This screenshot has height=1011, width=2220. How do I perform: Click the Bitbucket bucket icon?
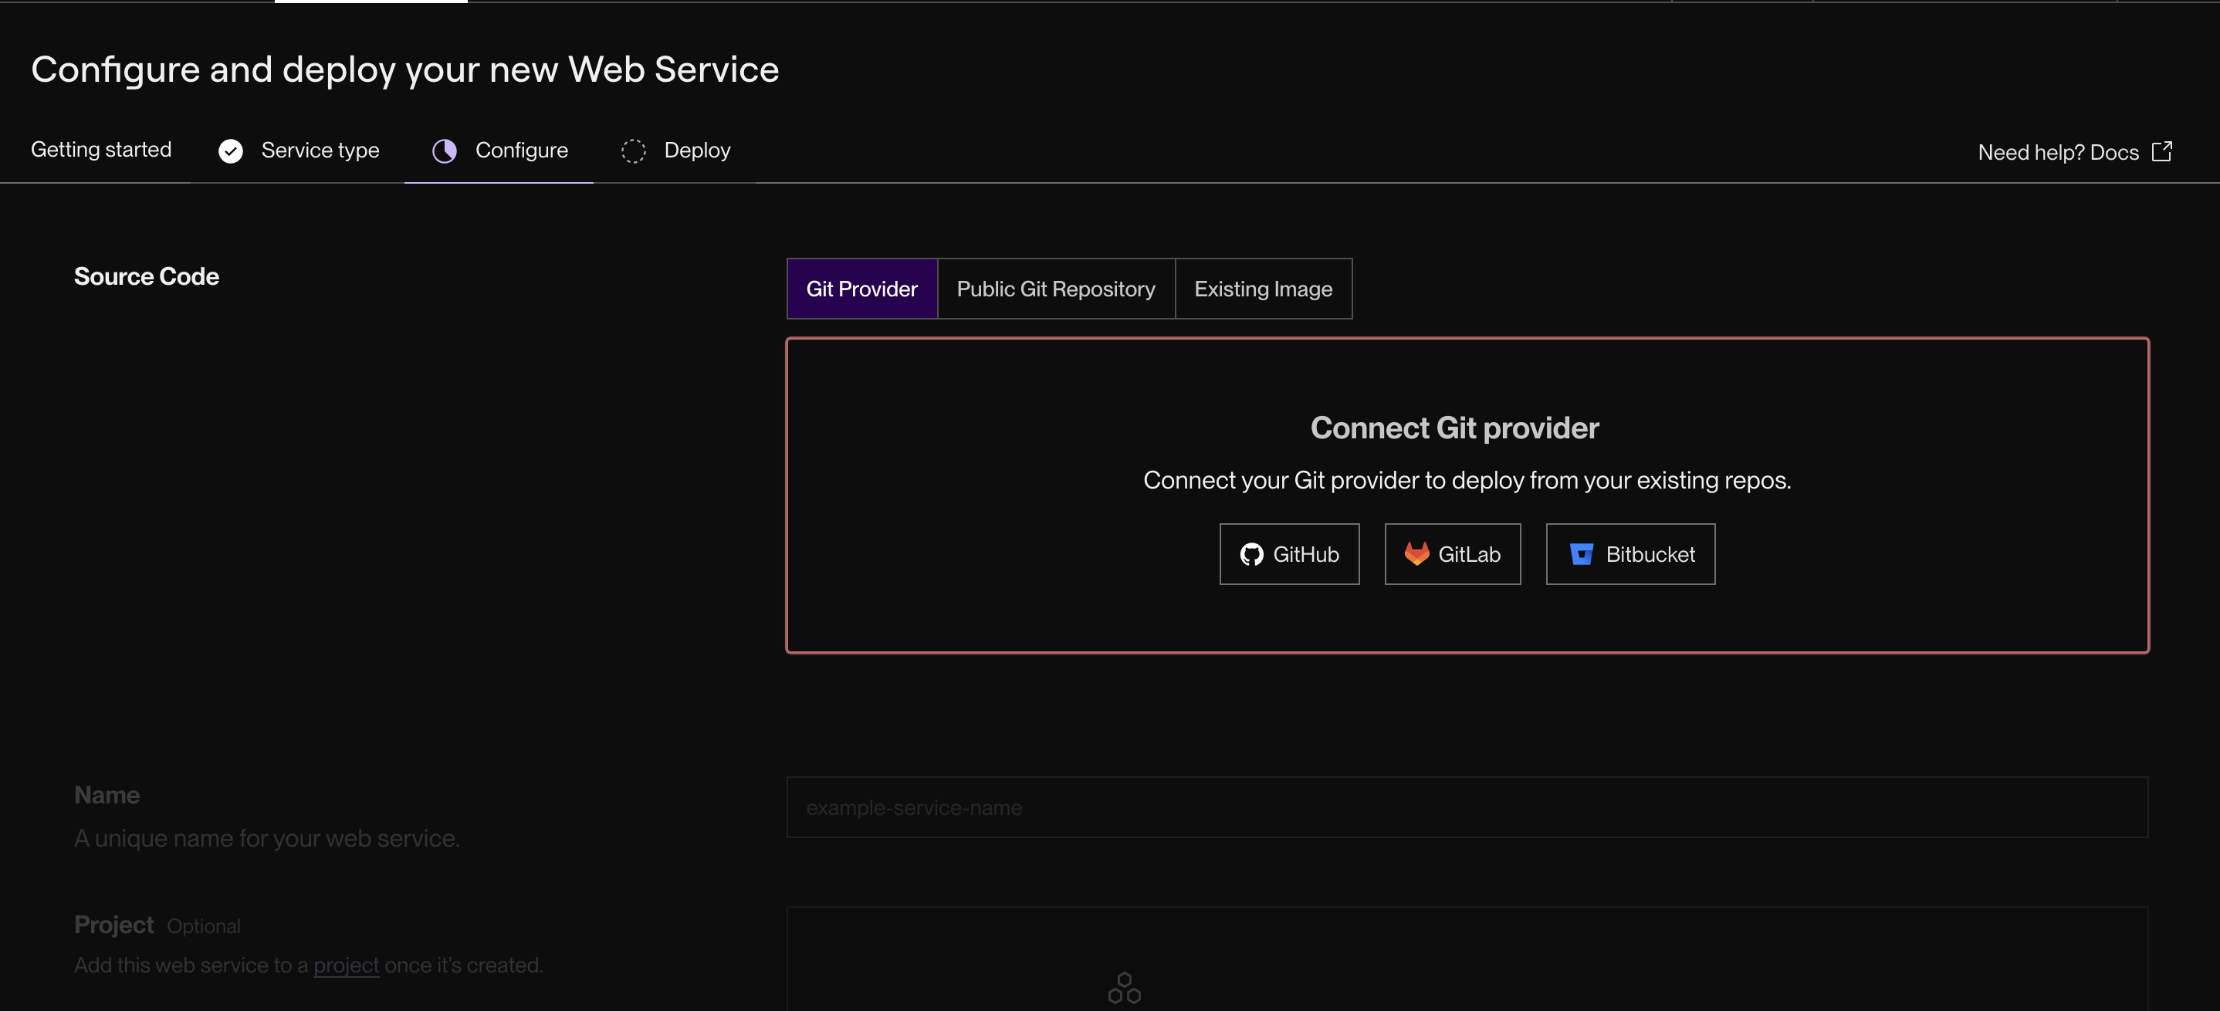[x=1581, y=554]
